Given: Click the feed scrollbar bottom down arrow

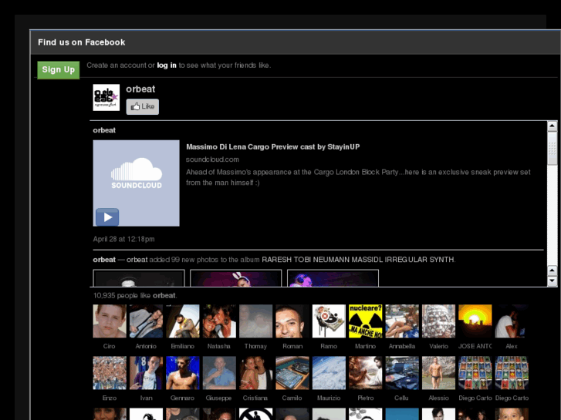Looking at the screenshot, I should 552,281.
